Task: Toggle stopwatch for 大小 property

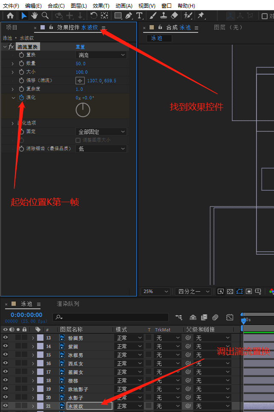Action: click(x=21, y=72)
